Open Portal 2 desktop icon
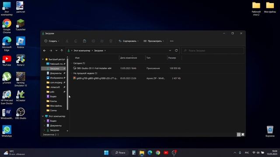Image resolution: width=280 pixels, height=157 pixels. click(x=21, y=60)
